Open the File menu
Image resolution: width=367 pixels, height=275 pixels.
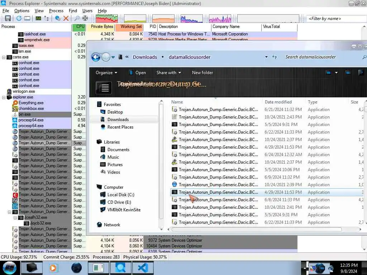[6, 11]
